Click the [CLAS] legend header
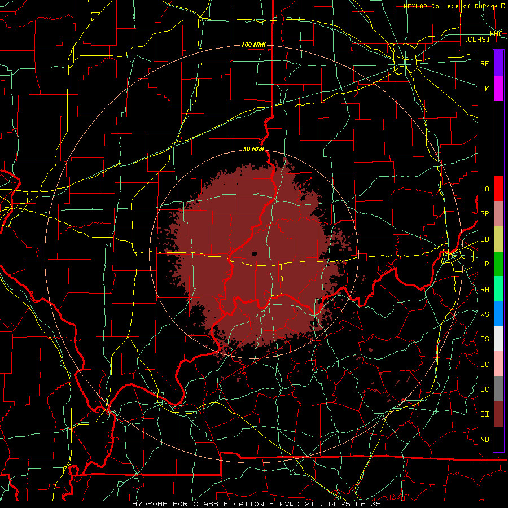Viewport: 508px width, 508px height. [477, 39]
